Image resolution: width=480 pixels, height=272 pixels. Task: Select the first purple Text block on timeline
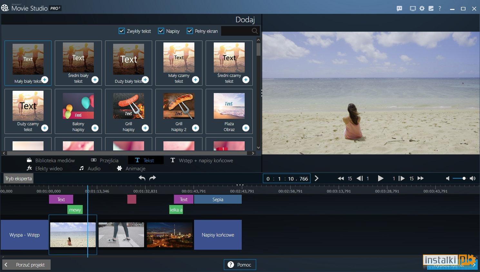61,199
